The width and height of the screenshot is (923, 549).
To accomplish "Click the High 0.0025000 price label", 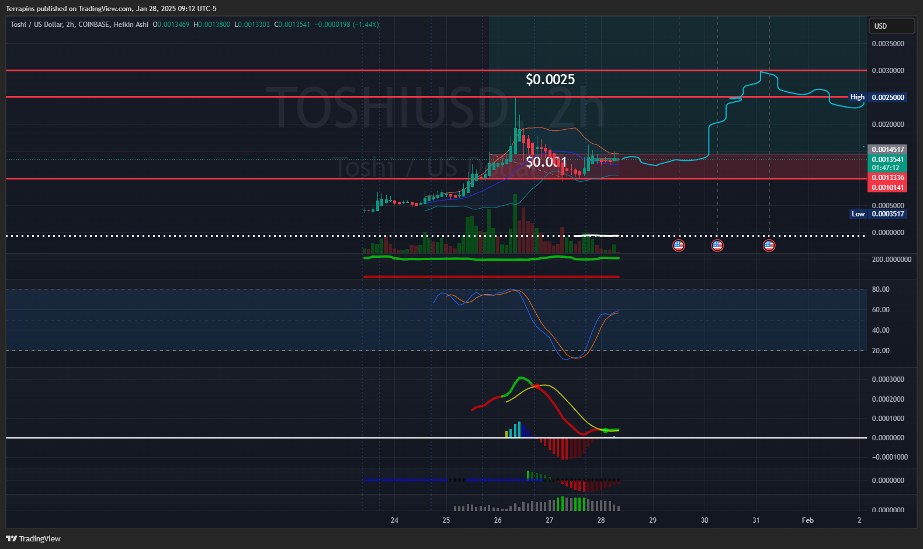I will 877,97.
